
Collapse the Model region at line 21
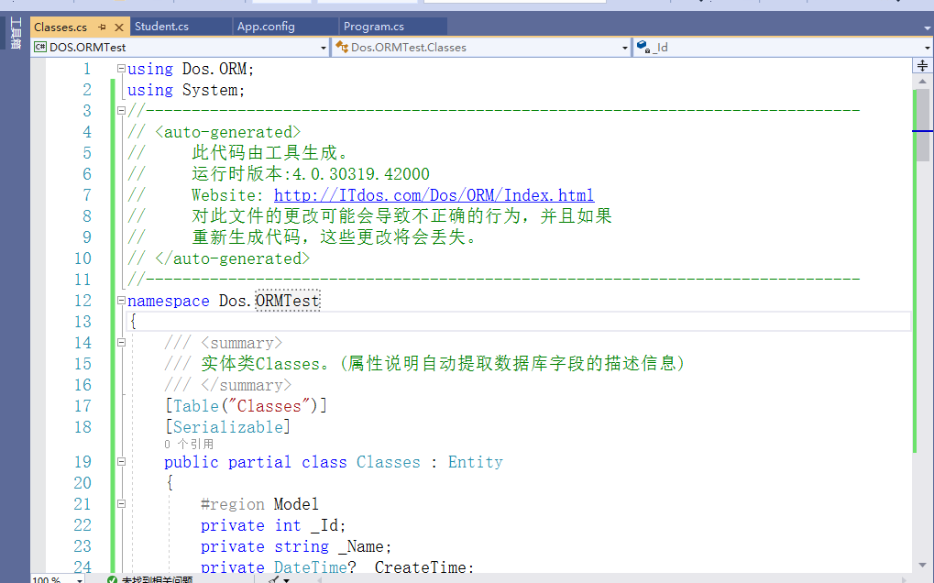click(120, 503)
